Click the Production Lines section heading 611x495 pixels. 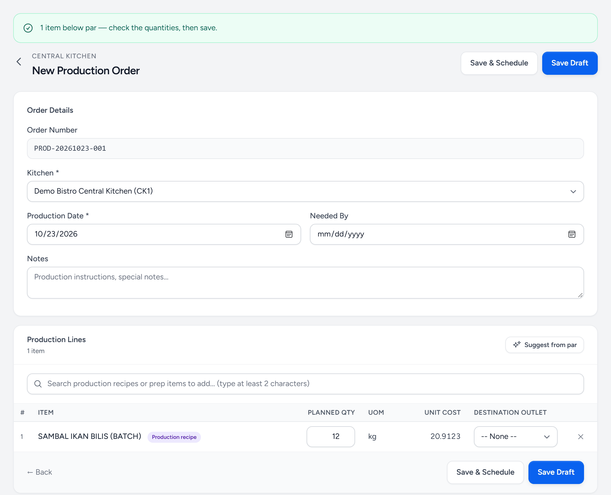pyautogui.click(x=56, y=339)
